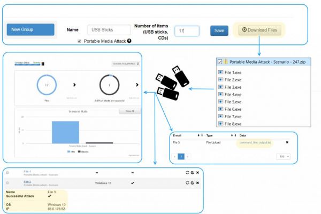Delete File 4 row with the X icon
Image resolution: width=321 pixels, height=214 pixels.
click(197, 172)
